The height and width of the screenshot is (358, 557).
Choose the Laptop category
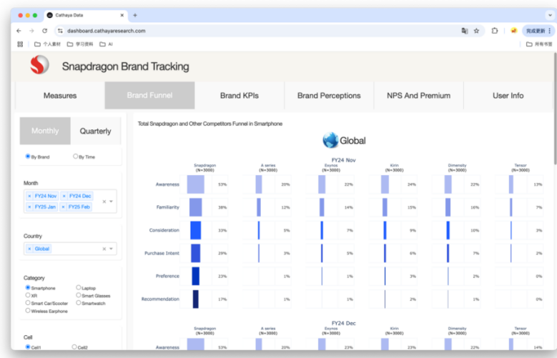[x=79, y=288]
